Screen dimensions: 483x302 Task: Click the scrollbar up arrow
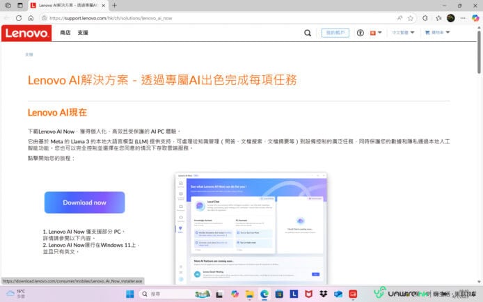[x=479, y=27]
